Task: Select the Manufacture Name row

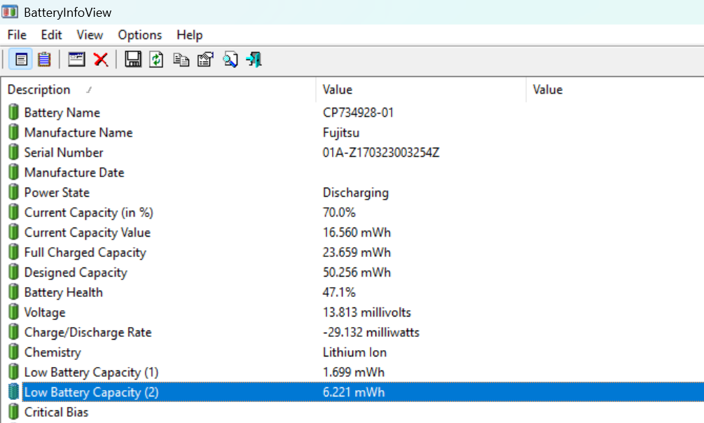Action: (352, 132)
